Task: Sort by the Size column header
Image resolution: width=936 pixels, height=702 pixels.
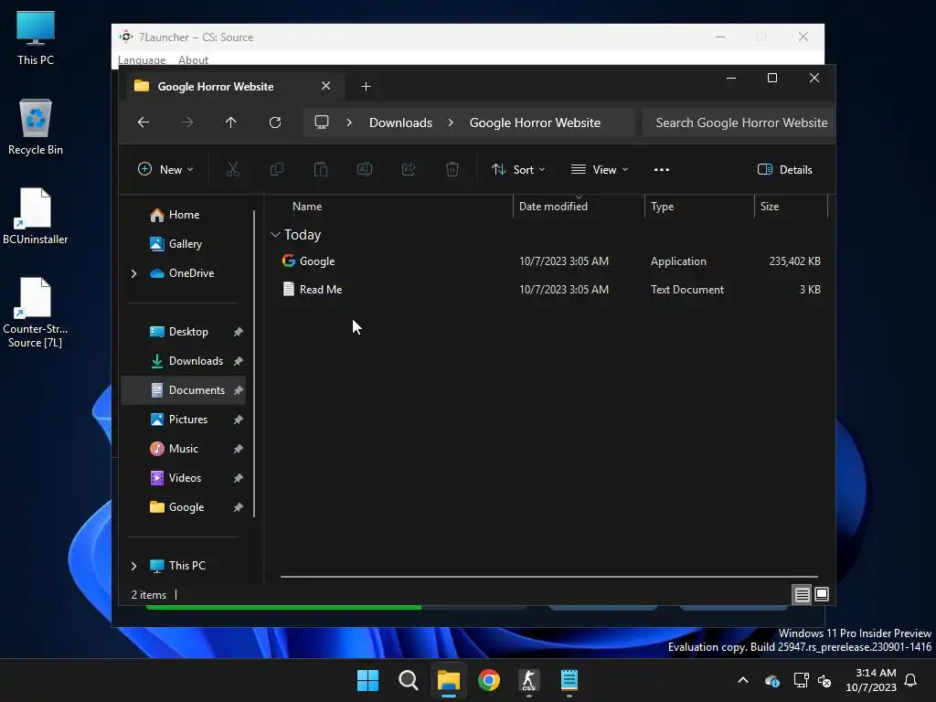Action: [x=770, y=207]
